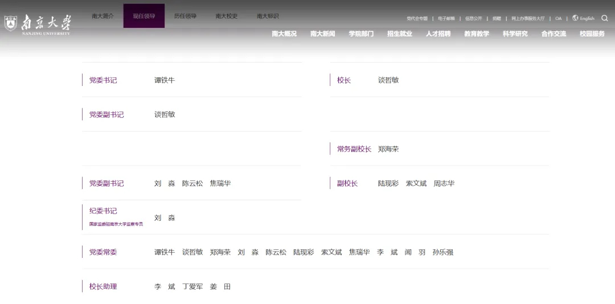Open 谈哲敏 in the 校长 row
The height and width of the screenshot is (304, 615).
click(x=388, y=80)
